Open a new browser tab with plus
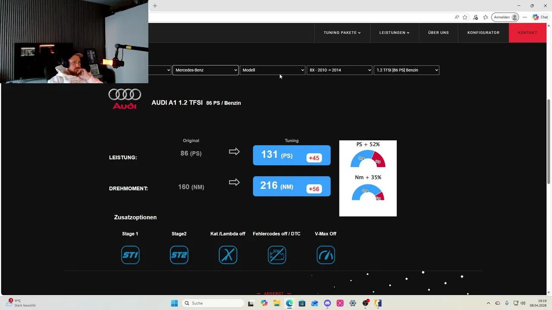This screenshot has width=552, height=310. pyautogui.click(x=155, y=6)
